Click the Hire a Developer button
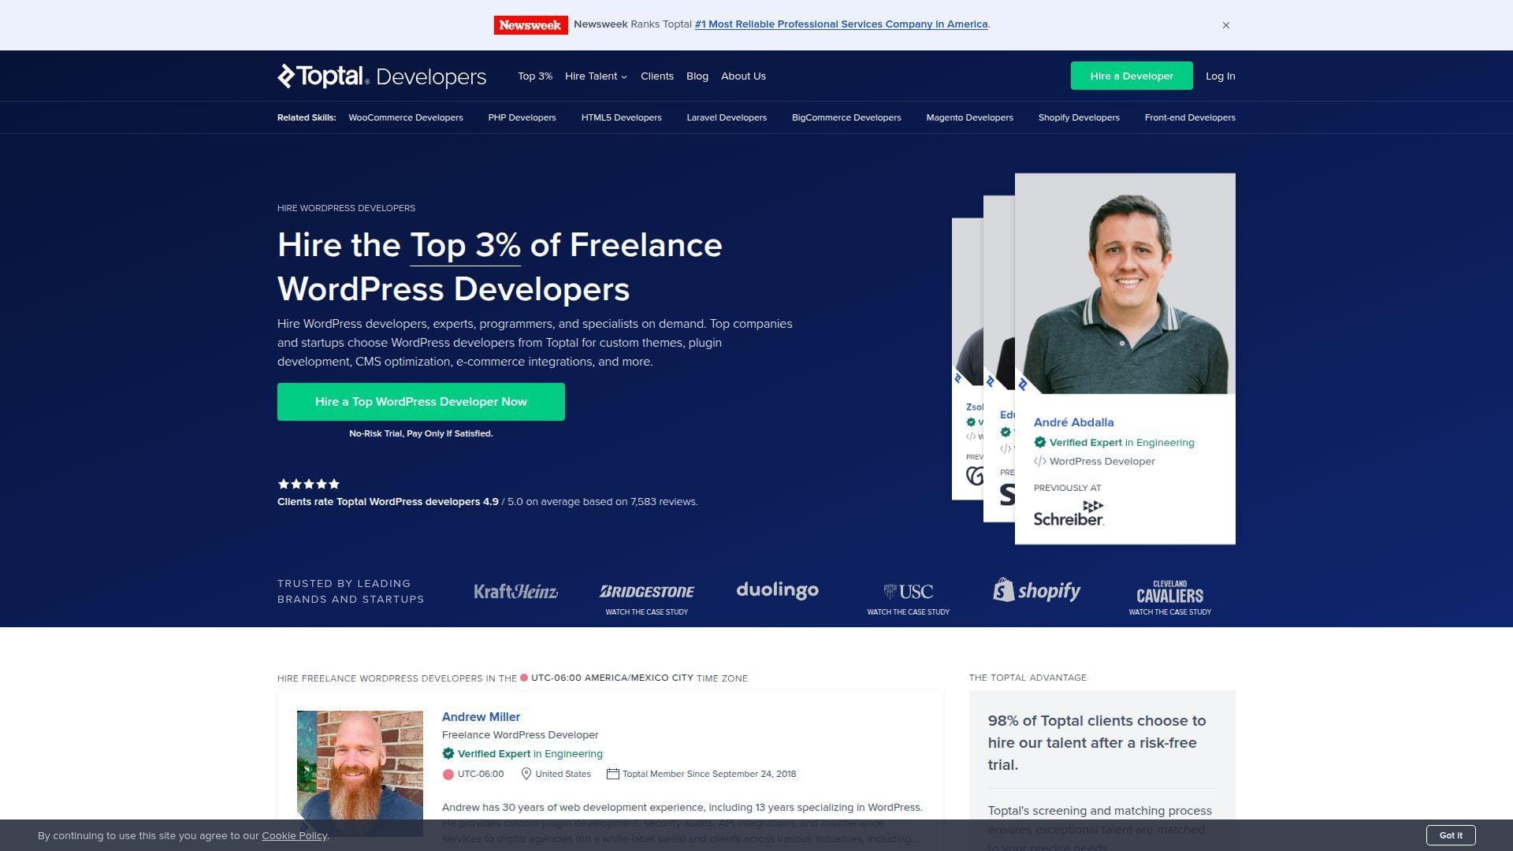Viewport: 1513px width, 851px height. pyautogui.click(x=1132, y=76)
